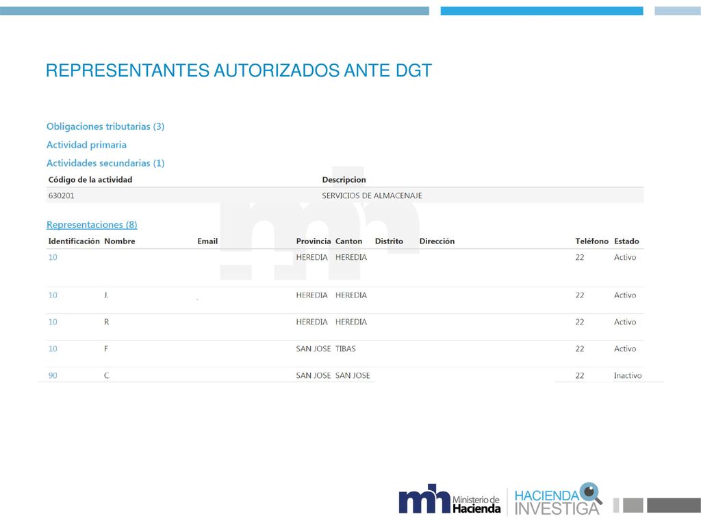Image resolution: width=701 pixels, height=525 pixels.
Task: Select REPRESENTANTES AUTORIZADOS ANTE DGT title
Action: [x=239, y=70]
